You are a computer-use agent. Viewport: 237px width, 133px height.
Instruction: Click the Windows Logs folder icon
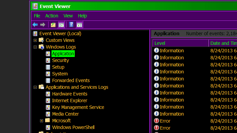41,47
